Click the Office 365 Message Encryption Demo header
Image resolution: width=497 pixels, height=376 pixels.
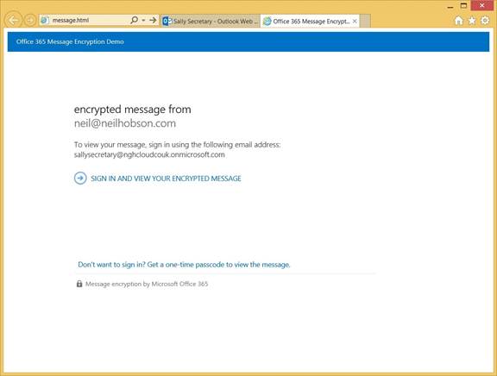(70, 41)
